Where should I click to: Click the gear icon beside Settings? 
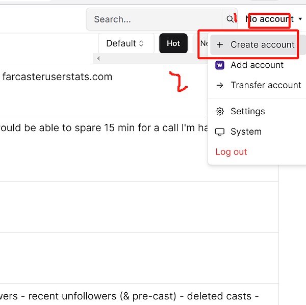220,111
